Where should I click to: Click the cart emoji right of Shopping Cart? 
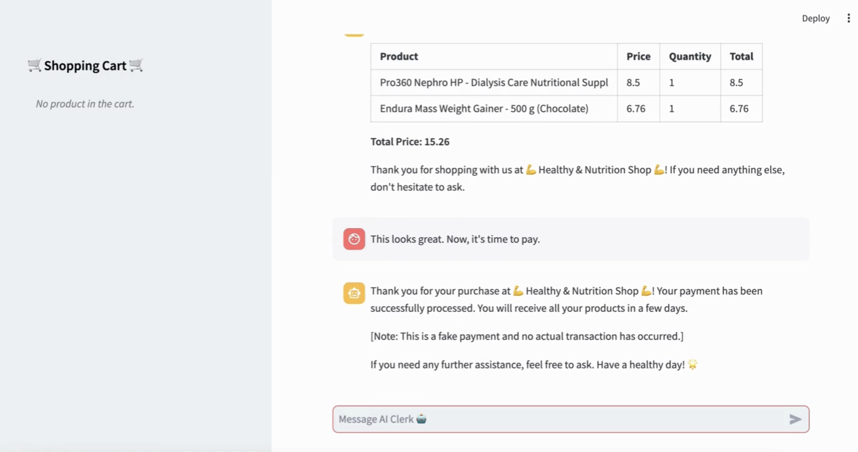tap(136, 65)
